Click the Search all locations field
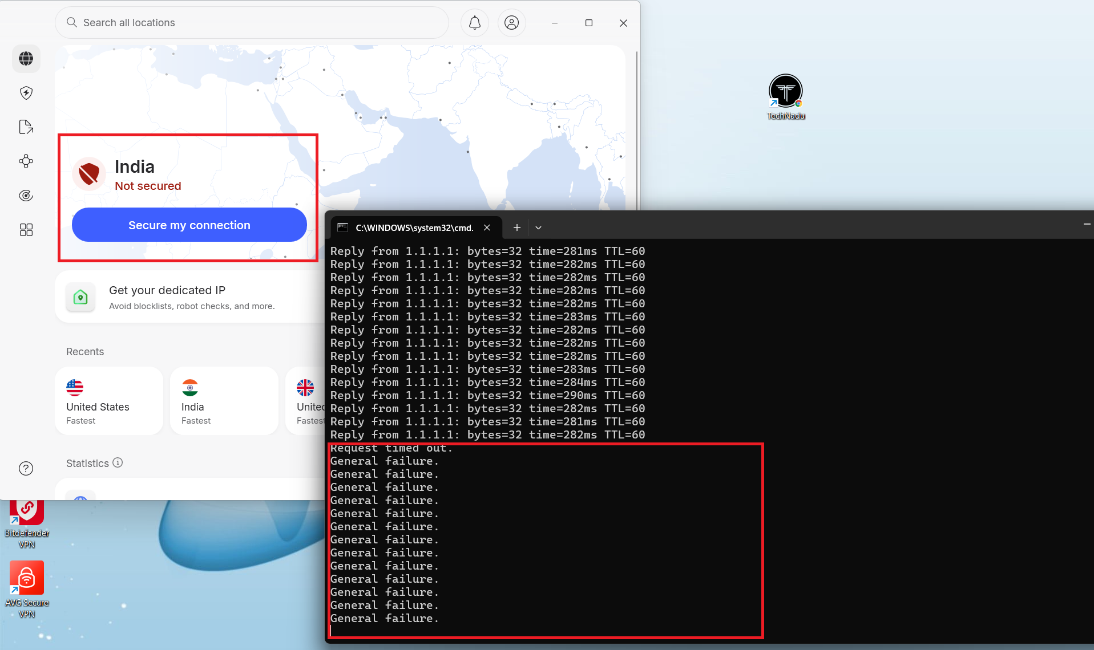Image resolution: width=1094 pixels, height=650 pixels. [252, 23]
